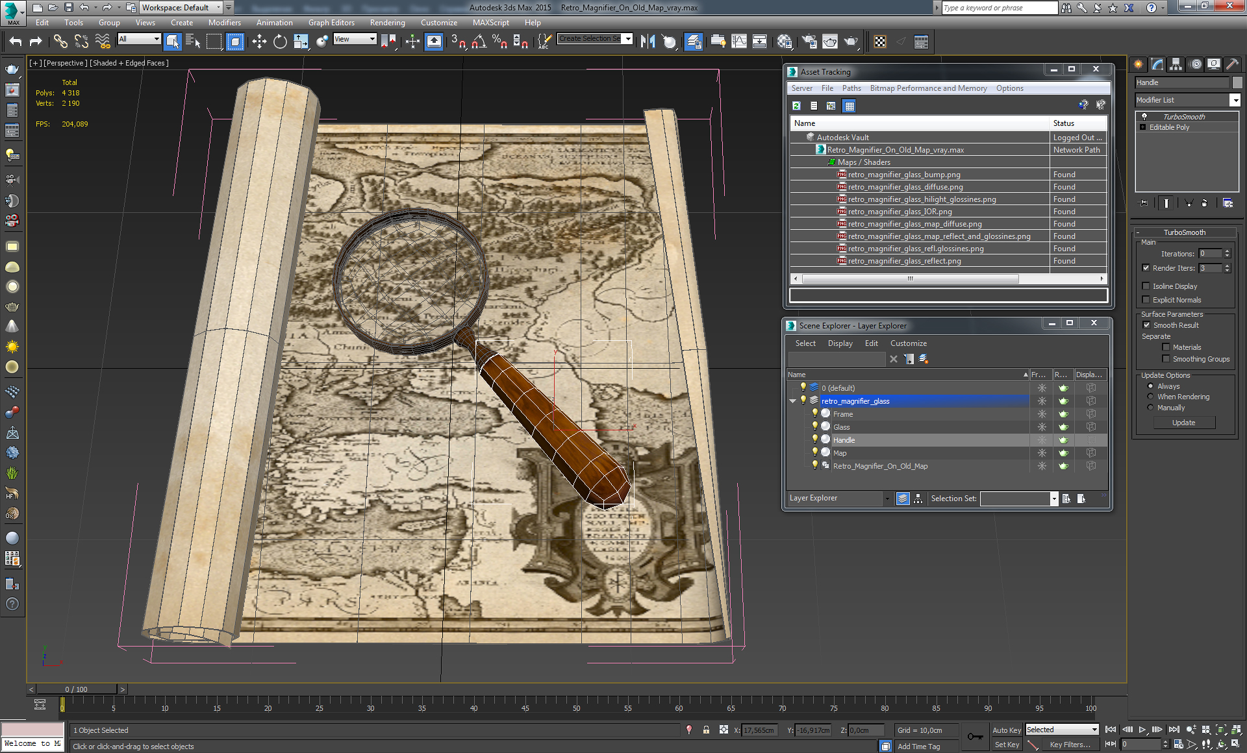Open the Modifier List dropdown
Viewport: 1247px width, 753px height.
(1235, 100)
